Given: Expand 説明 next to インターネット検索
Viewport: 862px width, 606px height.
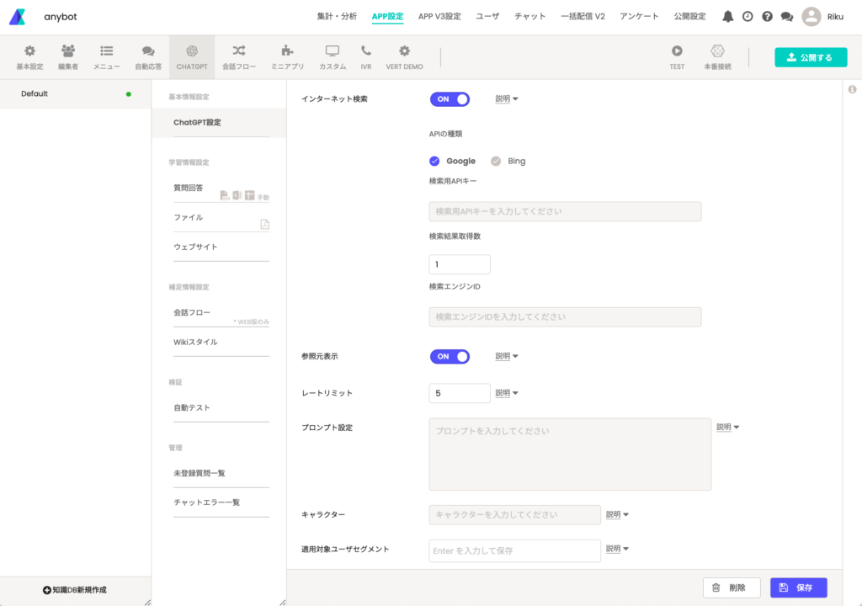Looking at the screenshot, I should pos(507,99).
